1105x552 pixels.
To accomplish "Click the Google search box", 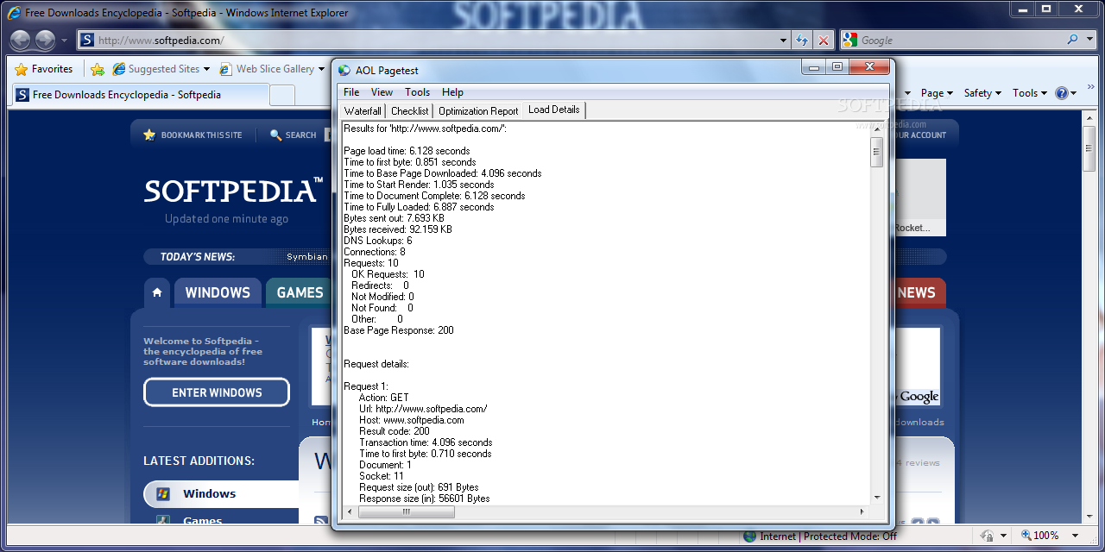I will 958,40.
